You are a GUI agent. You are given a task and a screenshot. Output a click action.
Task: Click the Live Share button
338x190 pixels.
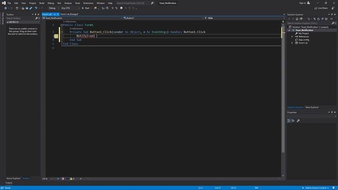tap(321, 8)
